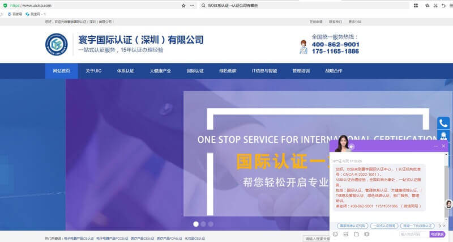Open the 关于UIC navigation menu
Image resolution: width=453 pixels, height=242 pixels.
pyautogui.click(x=93, y=71)
